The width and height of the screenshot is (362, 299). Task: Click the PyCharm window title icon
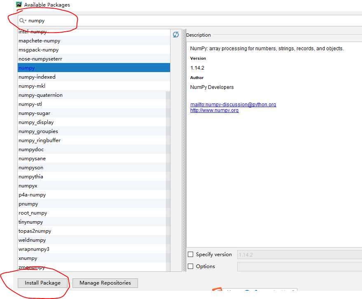click(19, 5)
